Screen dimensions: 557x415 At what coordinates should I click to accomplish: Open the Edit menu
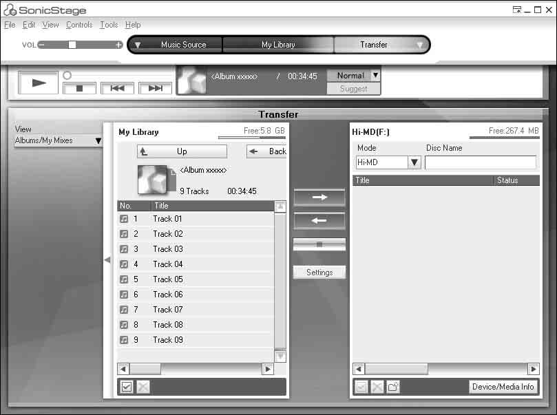point(29,25)
